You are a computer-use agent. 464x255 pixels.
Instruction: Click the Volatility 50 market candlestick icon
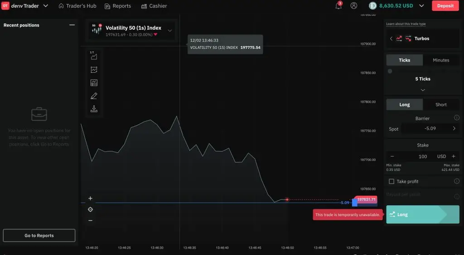click(x=97, y=29)
